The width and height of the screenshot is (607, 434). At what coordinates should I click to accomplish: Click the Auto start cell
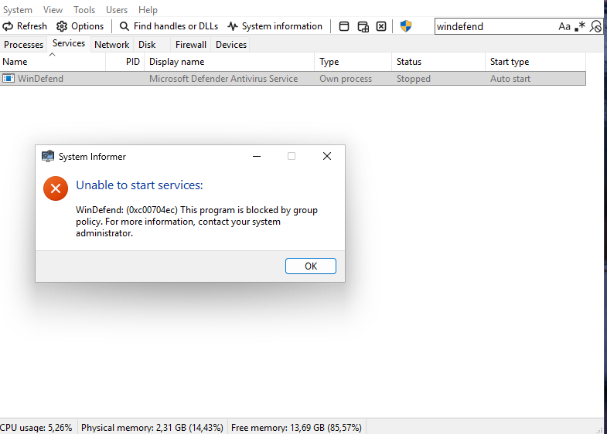(510, 79)
